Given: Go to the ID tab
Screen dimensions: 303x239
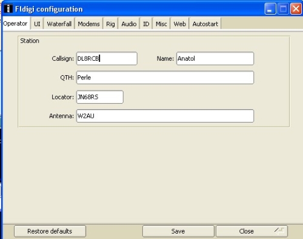Looking at the screenshot, I should coord(146,24).
